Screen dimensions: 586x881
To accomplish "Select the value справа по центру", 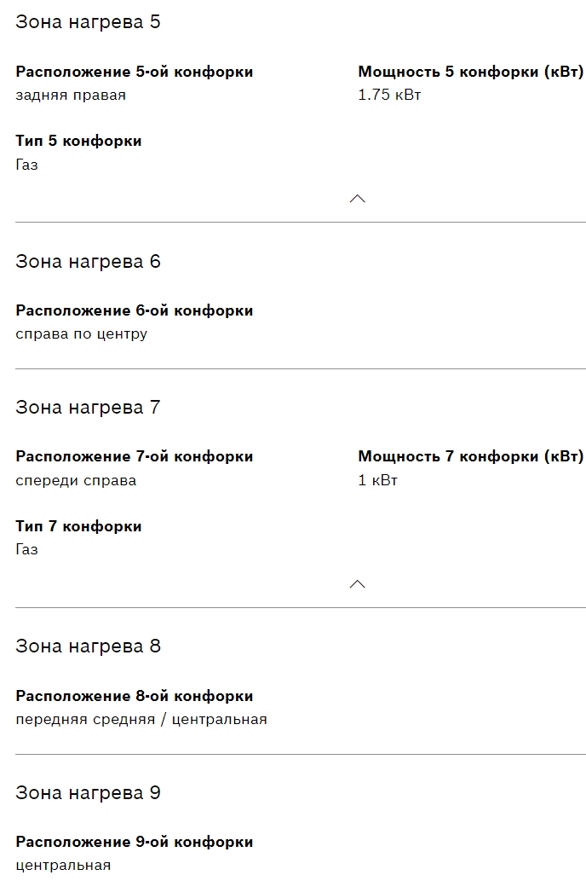I will pyautogui.click(x=81, y=334).
